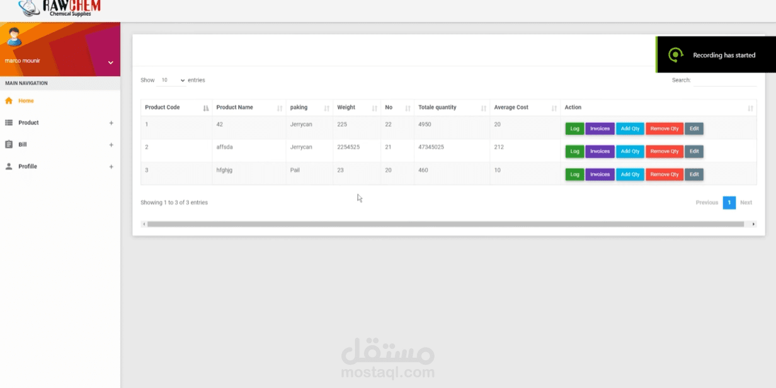The width and height of the screenshot is (776, 388).
Task: Click Remove Qty for product hfghjg
Action: pos(665,174)
